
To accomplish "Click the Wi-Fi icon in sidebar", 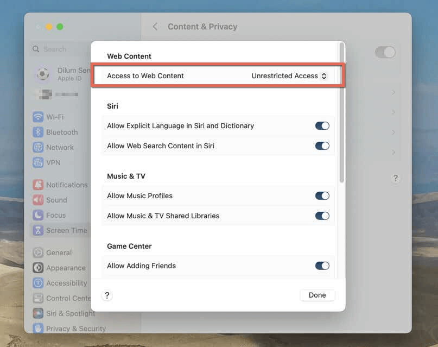I will (x=38, y=117).
